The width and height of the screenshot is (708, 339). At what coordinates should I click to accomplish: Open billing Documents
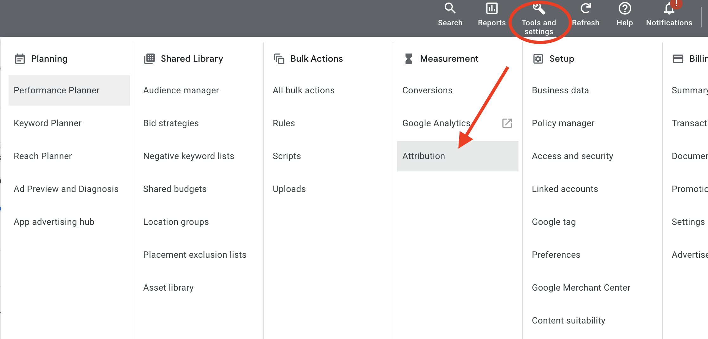point(690,156)
